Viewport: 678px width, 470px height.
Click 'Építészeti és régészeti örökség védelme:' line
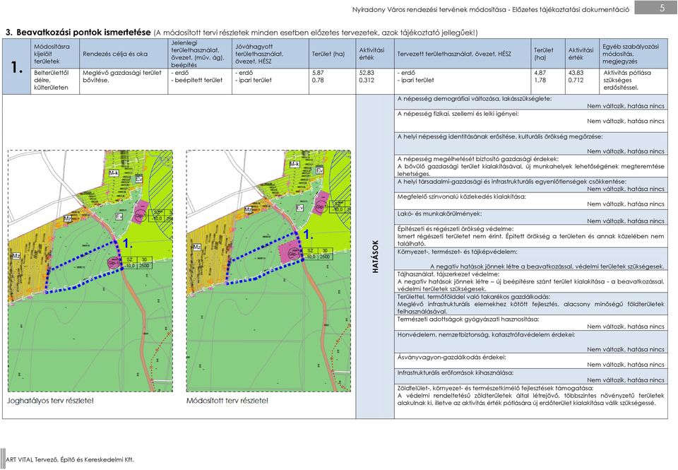[456, 228]
